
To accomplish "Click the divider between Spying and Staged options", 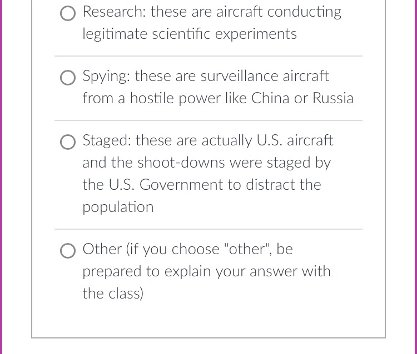I will coord(209,120).
